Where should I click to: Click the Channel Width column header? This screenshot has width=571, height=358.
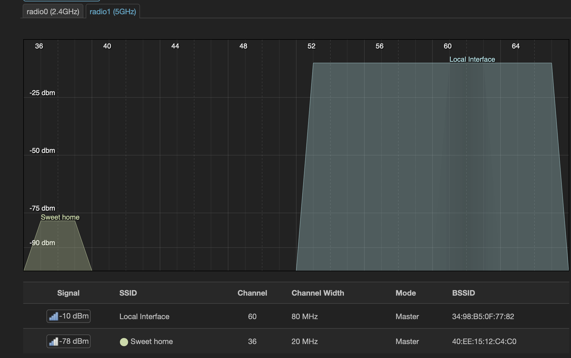(318, 293)
